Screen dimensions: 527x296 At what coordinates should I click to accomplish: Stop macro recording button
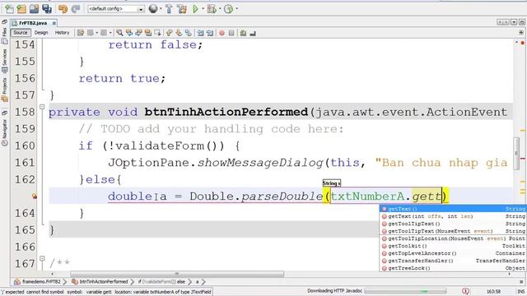pos(231,33)
